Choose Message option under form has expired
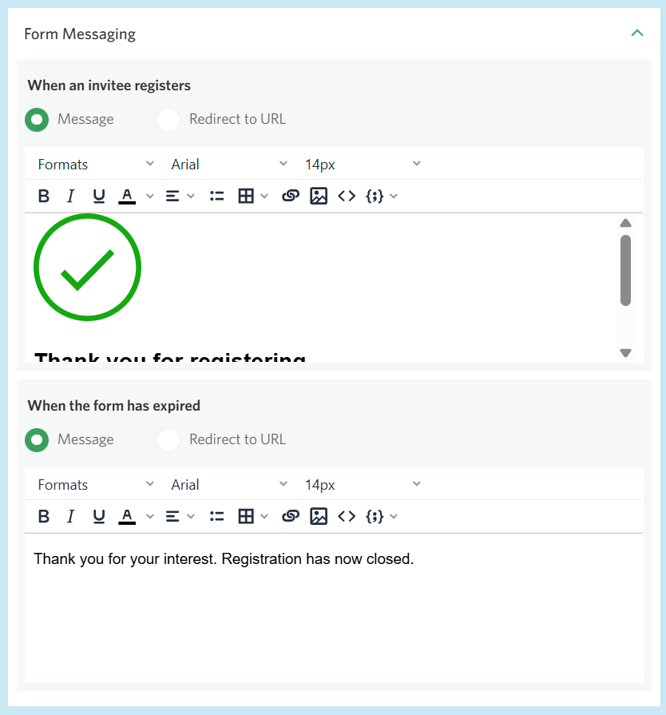Viewport: 666px width, 715px height. [x=37, y=440]
